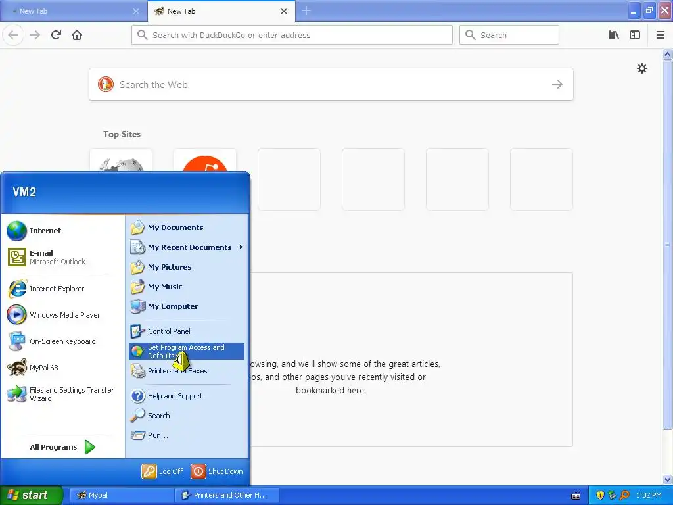The image size is (673, 505).
Task: Open the Wikipedia top site tile
Action: tap(121, 160)
